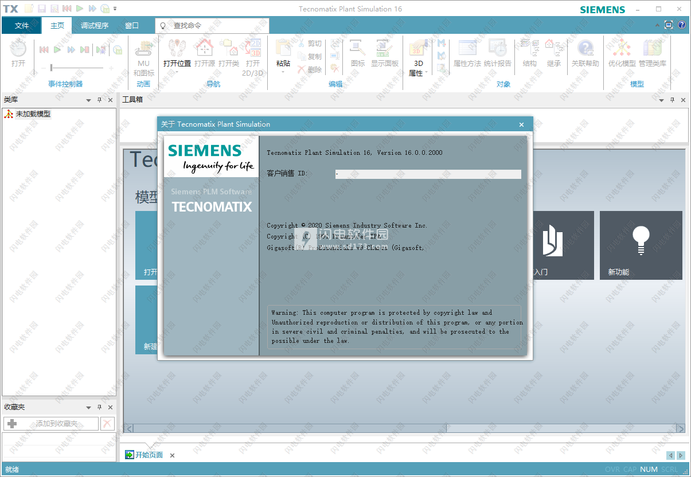
Task: Click the 显示面板 icon
Action: pos(384,49)
